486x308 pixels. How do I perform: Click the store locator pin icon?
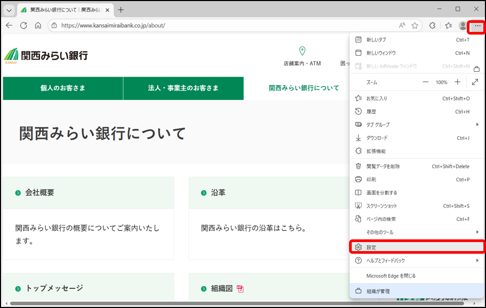(302, 51)
